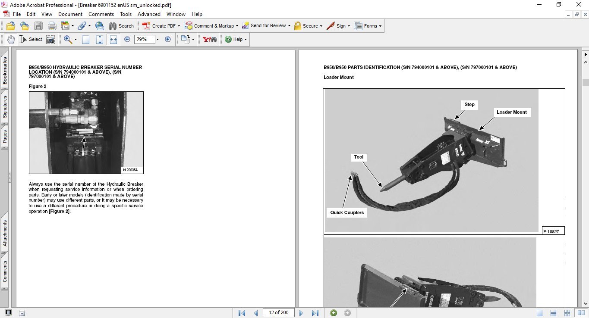Open the Yahoo search toolbar icon
This screenshot has width=589, height=318.
pyautogui.click(x=210, y=39)
